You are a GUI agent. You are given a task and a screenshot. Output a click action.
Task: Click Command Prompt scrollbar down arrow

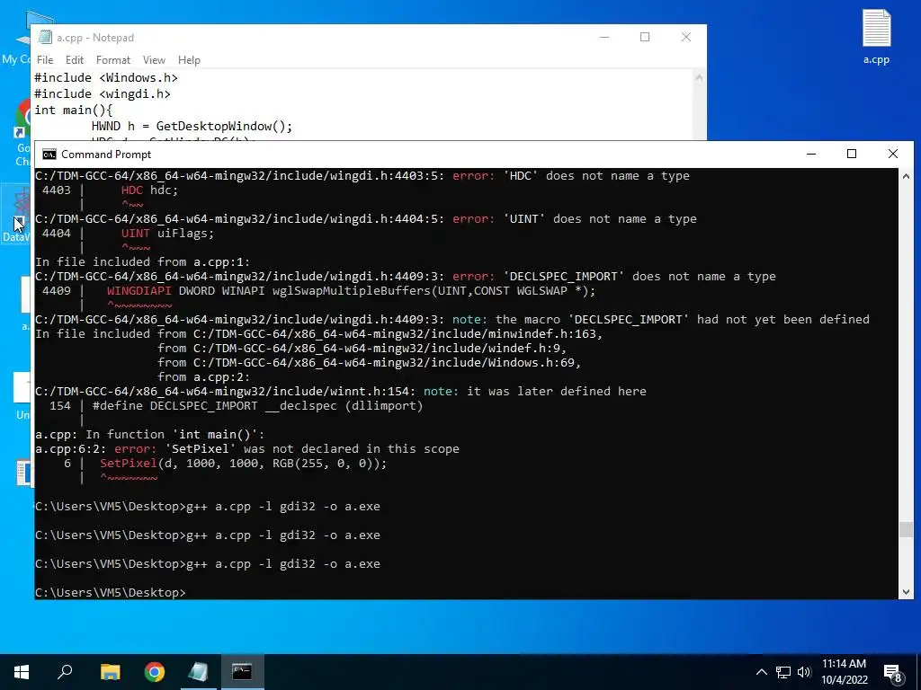click(906, 592)
